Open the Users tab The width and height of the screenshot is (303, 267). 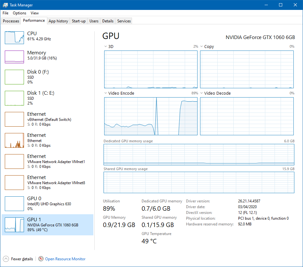tap(94, 21)
